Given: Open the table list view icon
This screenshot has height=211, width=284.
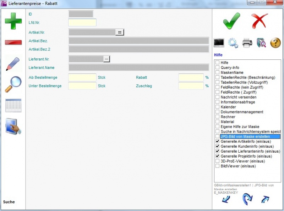Looking at the screenshot, I should pyautogui.click(x=13, y=105).
